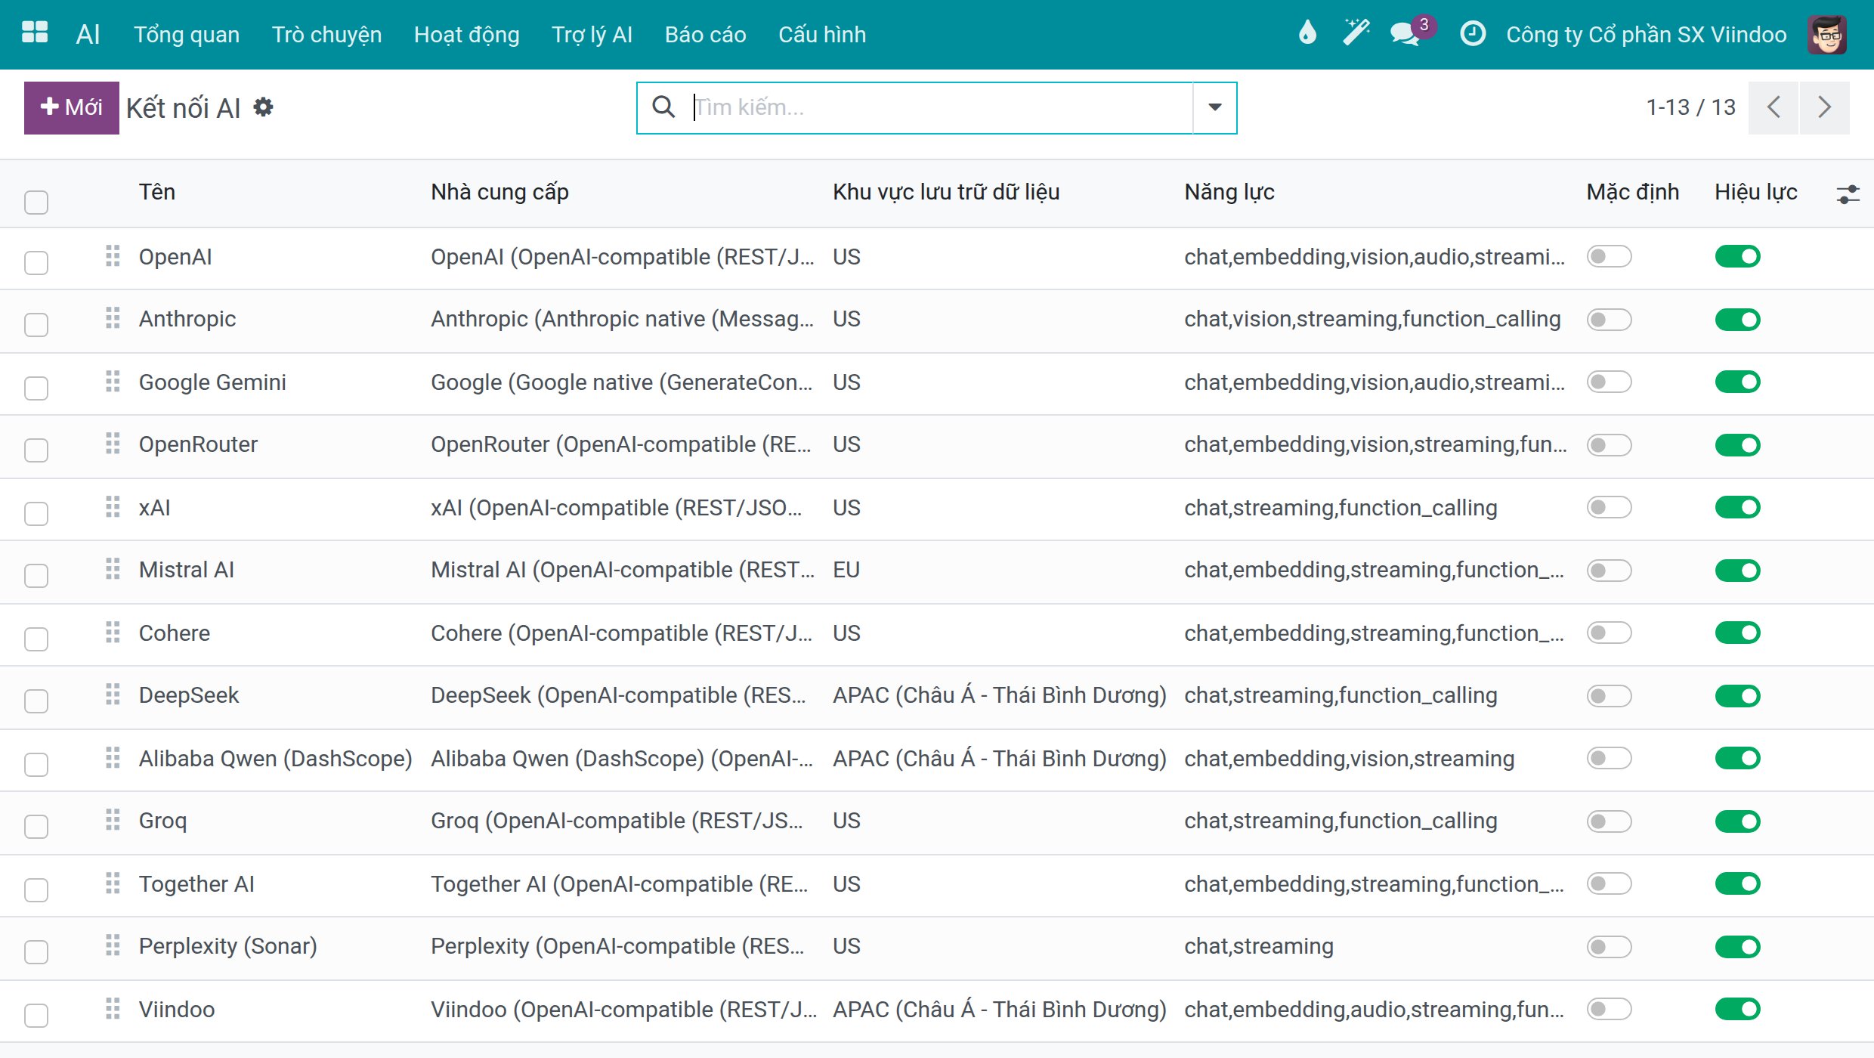
Task: Open the Trò chuyện menu
Action: (326, 34)
